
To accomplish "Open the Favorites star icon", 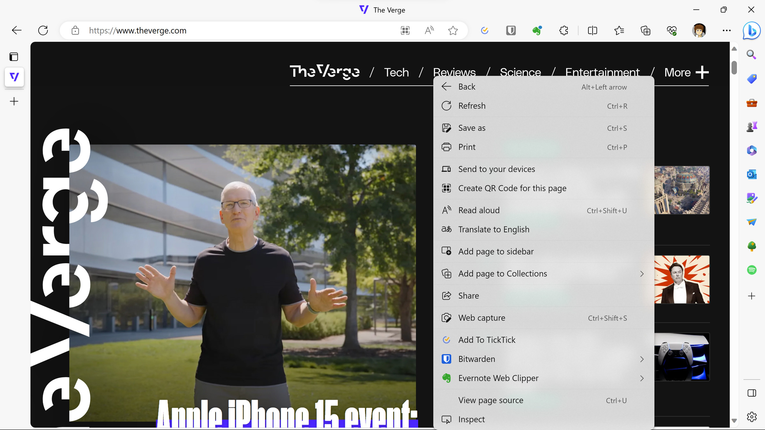I will point(453,31).
